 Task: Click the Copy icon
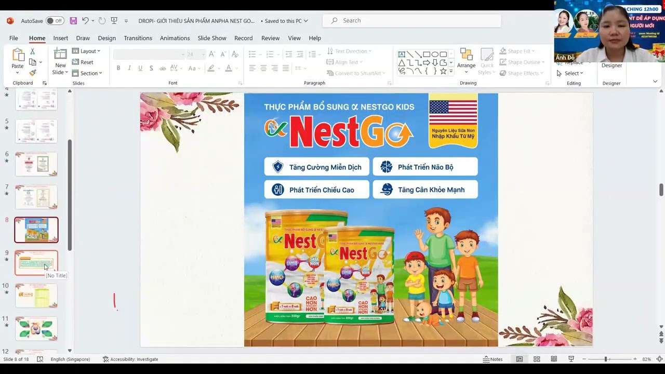coord(33,62)
